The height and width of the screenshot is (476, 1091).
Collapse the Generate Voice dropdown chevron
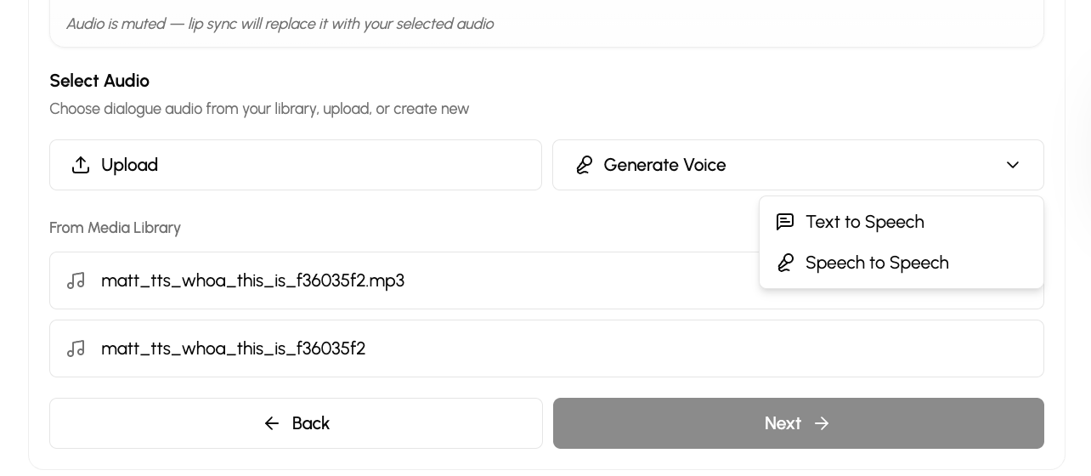click(x=1012, y=165)
